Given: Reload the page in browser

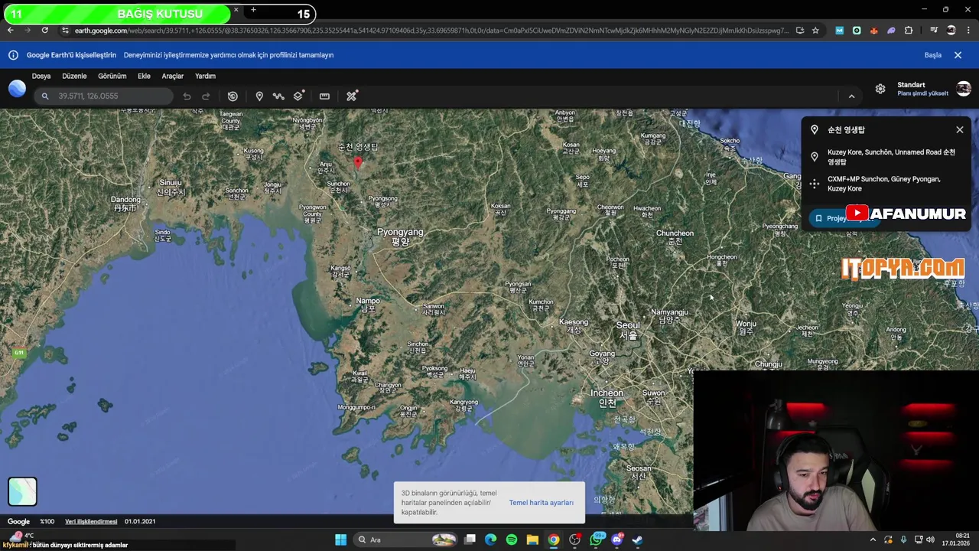Looking at the screenshot, I should coord(45,31).
